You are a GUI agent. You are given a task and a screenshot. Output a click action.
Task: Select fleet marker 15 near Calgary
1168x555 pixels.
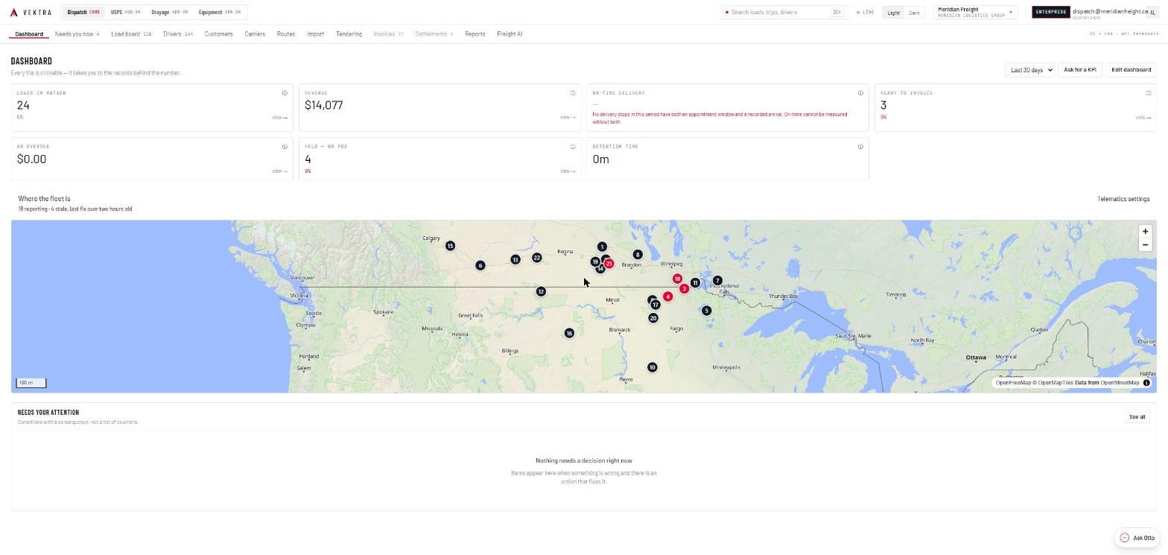click(x=450, y=246)
